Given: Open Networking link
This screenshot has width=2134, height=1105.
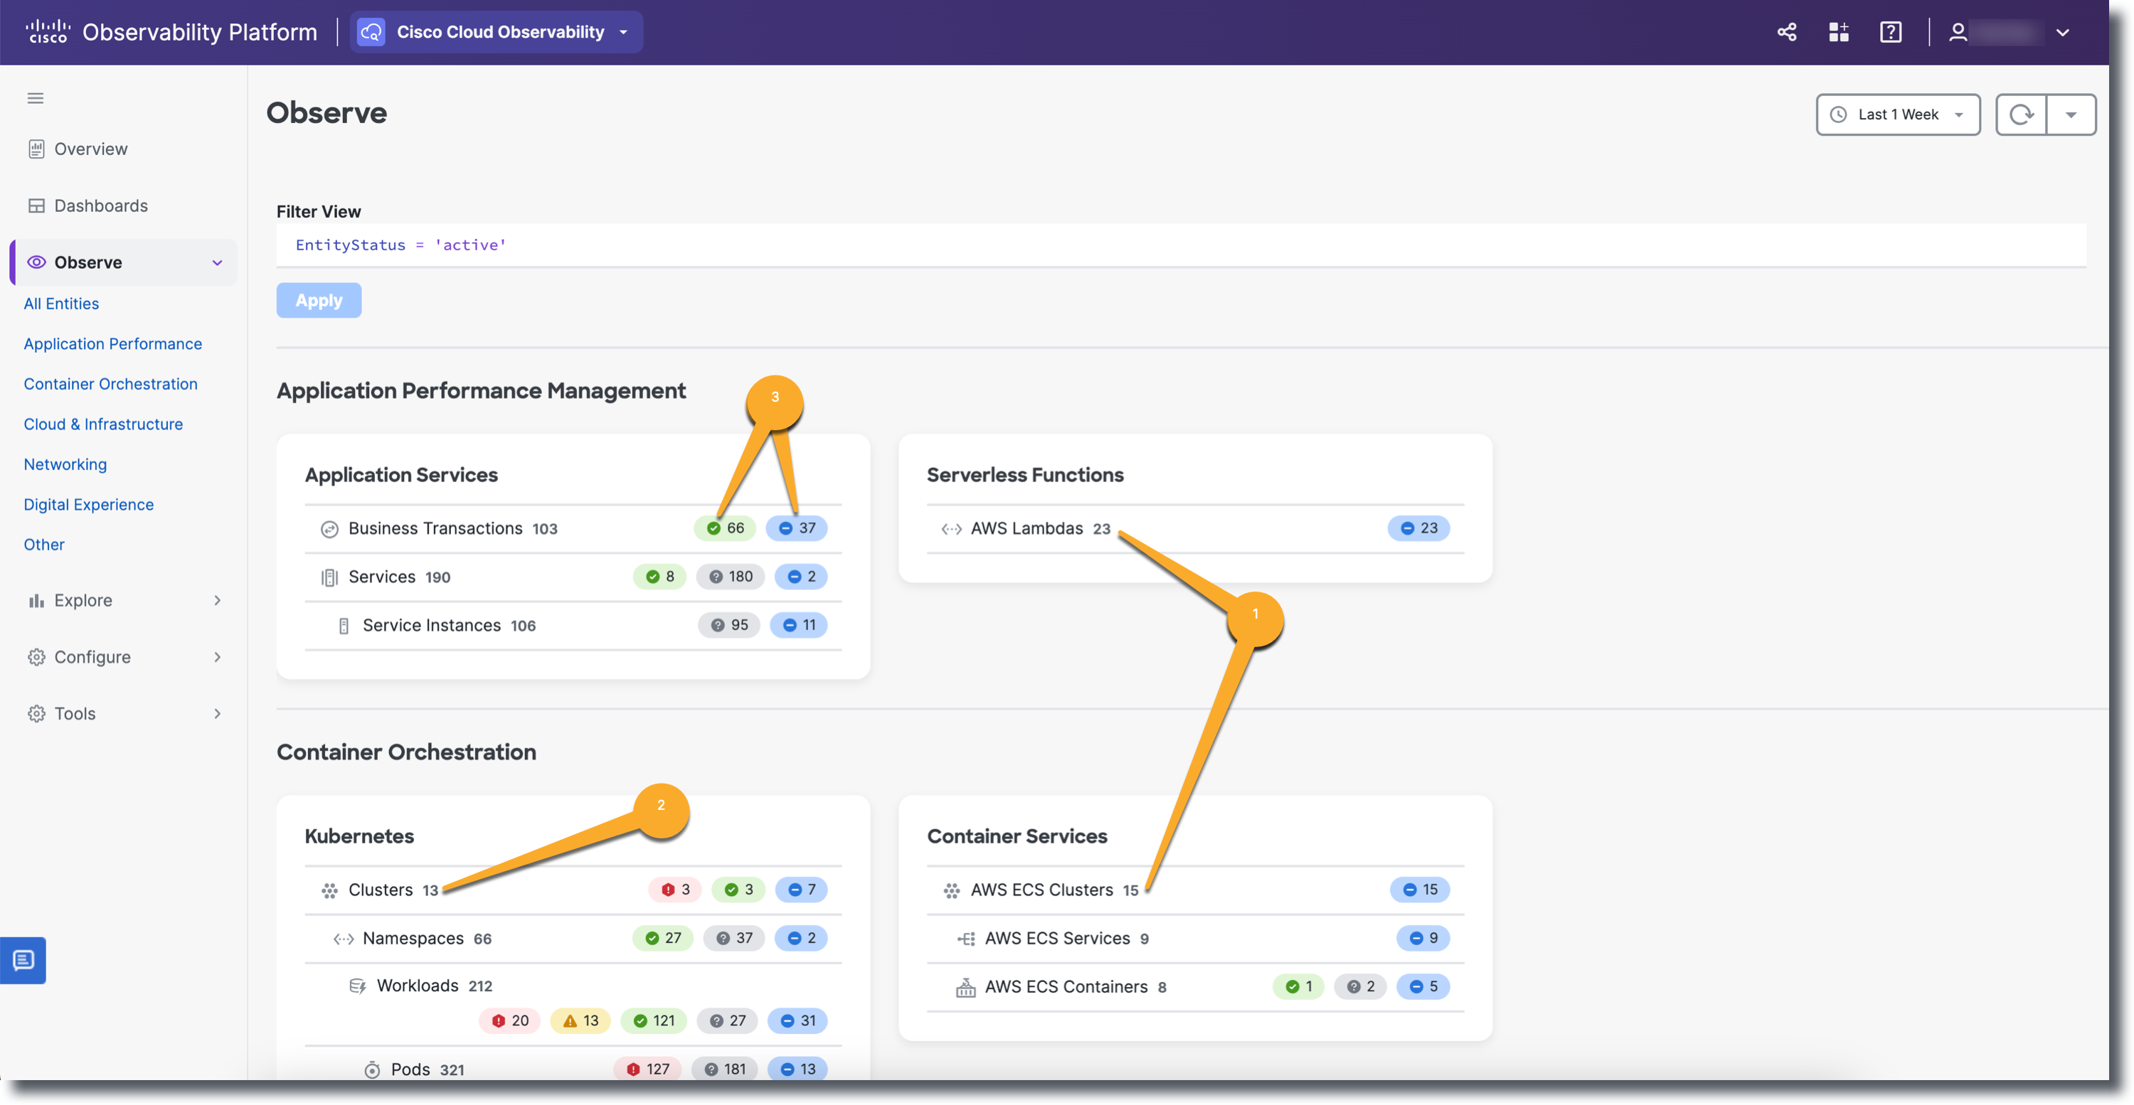Looking at the screenshot, I should (x=65, y=465).
